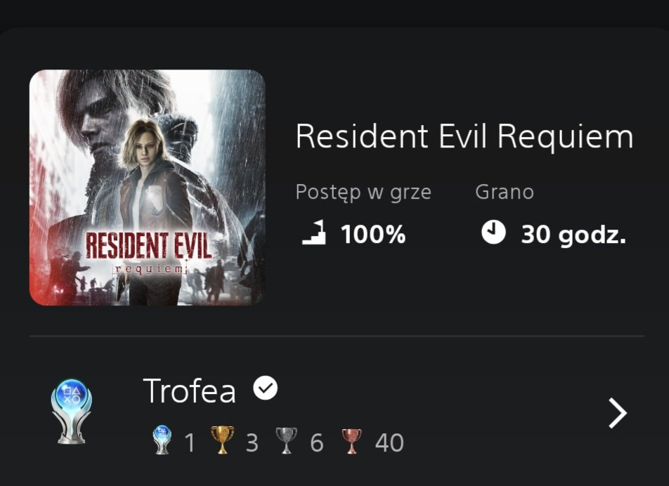Select the large platinum trophy icon
This screenshot has height=486, width=669.
pyautogui.click(x=72, y=412)
